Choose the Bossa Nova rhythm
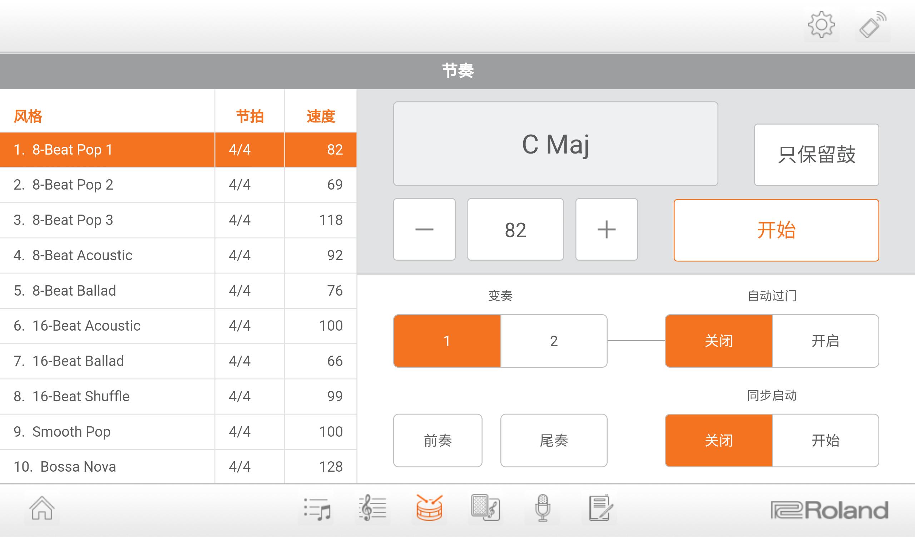The image size is (915, 537). coord(178,467)
